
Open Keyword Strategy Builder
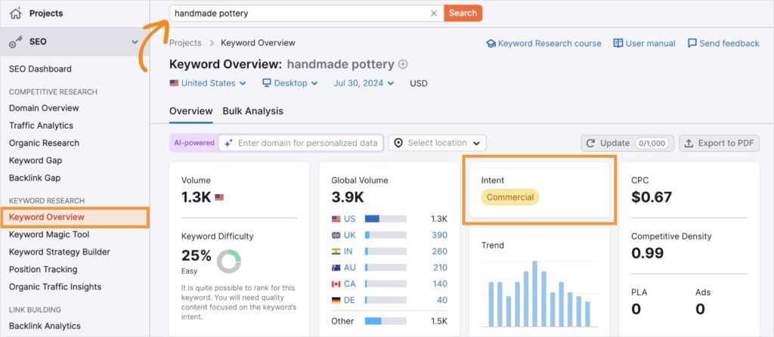click(59, 252)
